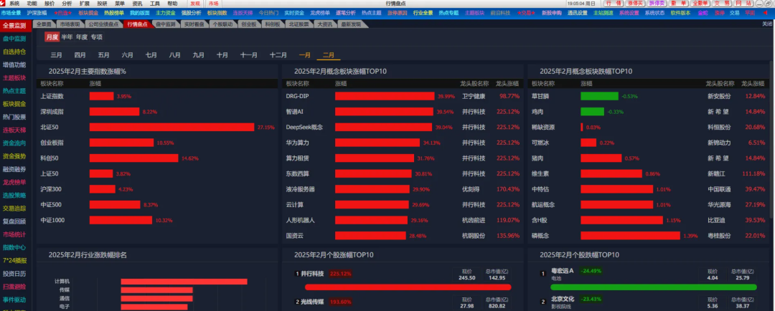Switch to the 盘中监测 tab
The width and height of the screenshot is (775, 311).
coord(166,24)
